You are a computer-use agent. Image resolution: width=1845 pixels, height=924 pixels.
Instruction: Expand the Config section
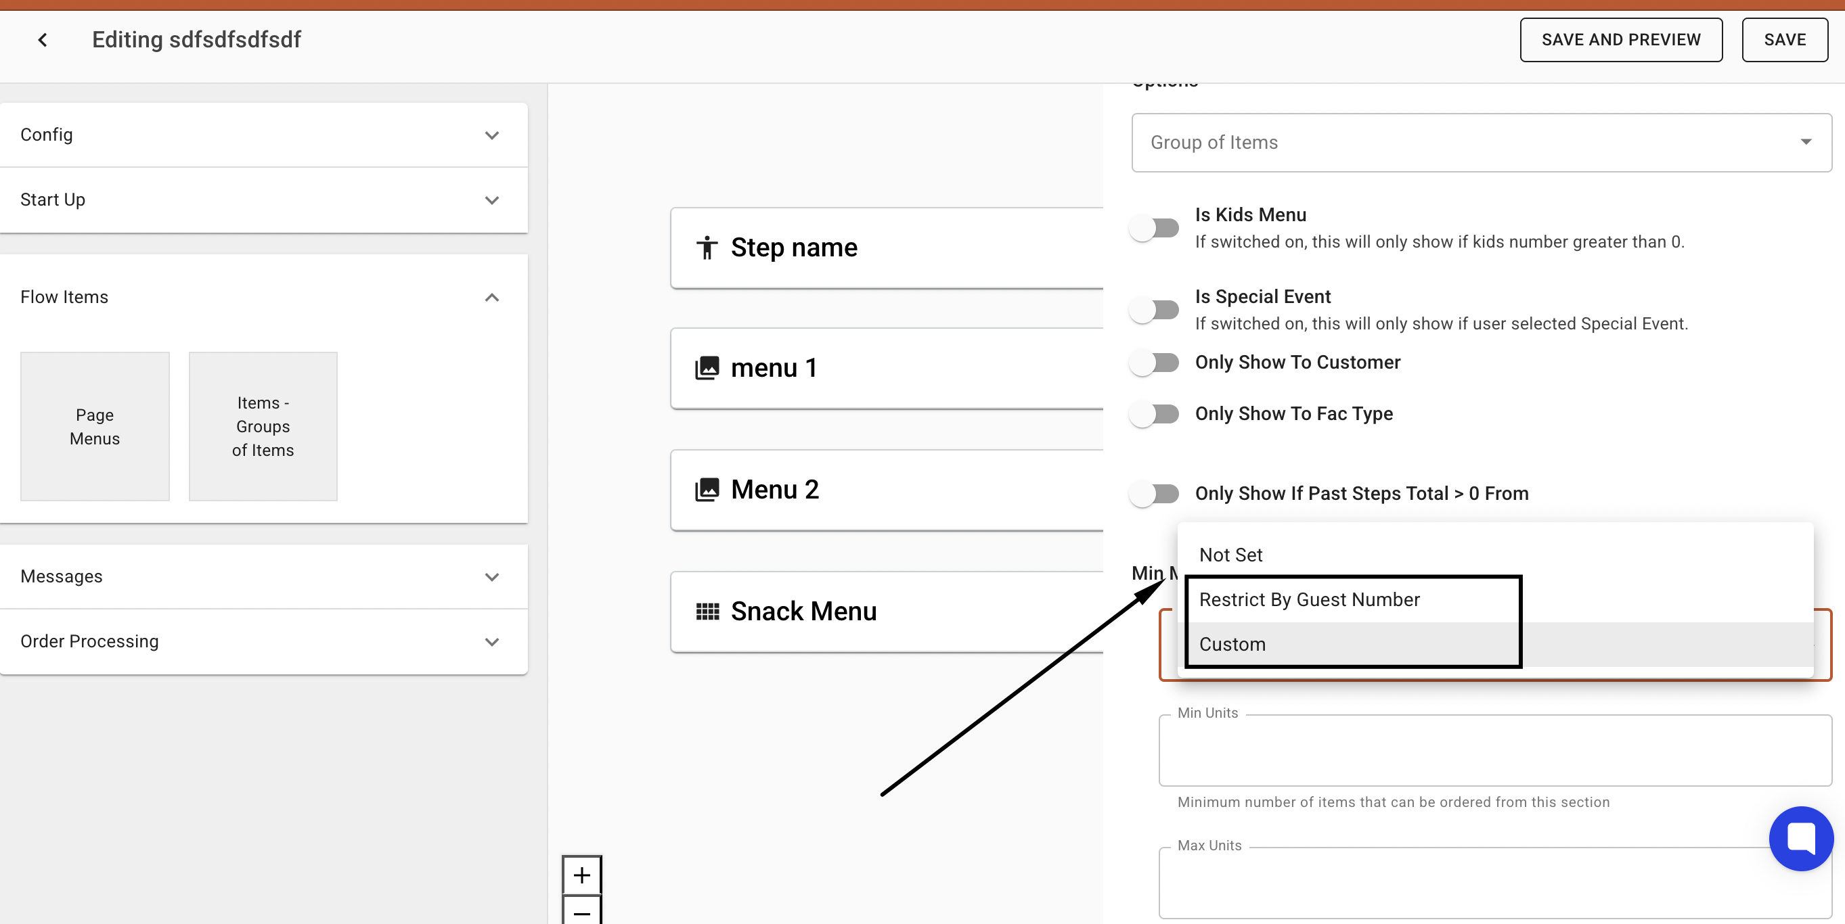pos(491,135)
